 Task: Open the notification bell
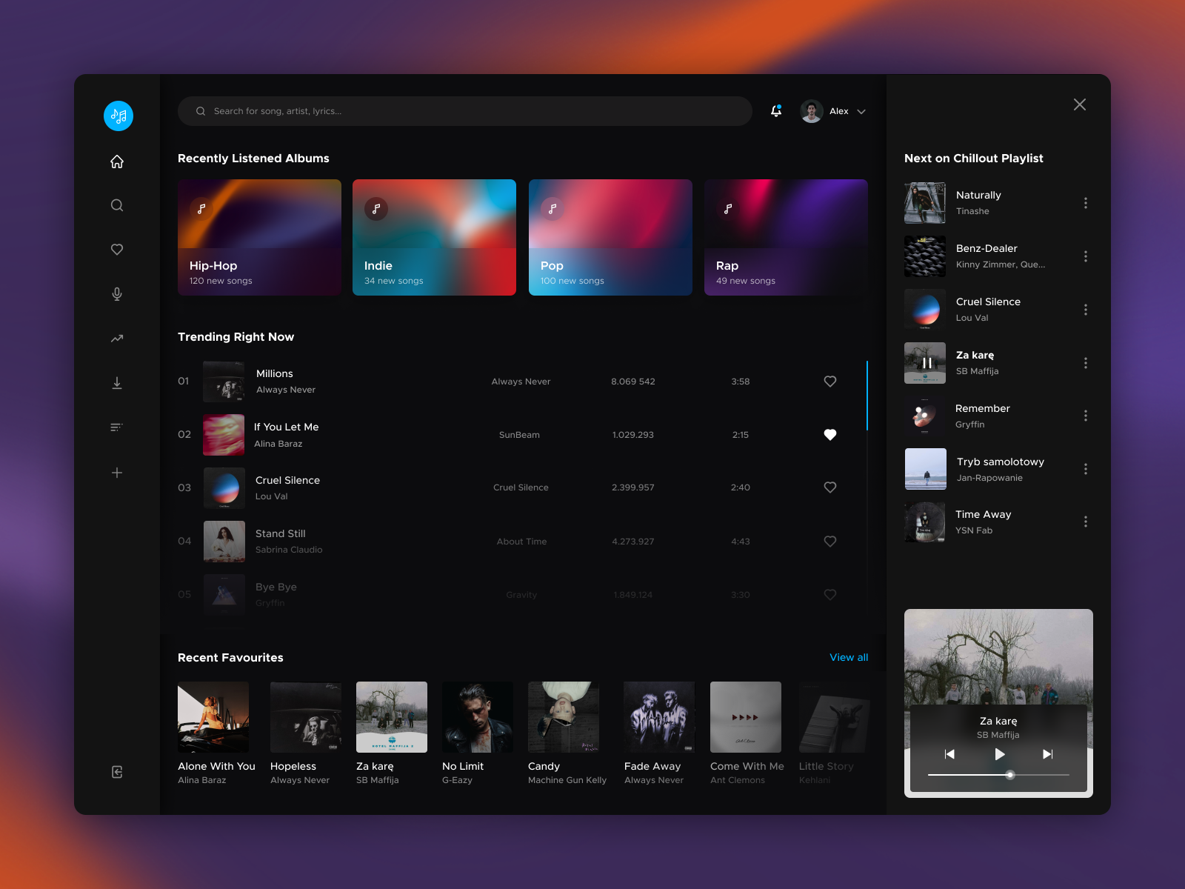(775, 110)
